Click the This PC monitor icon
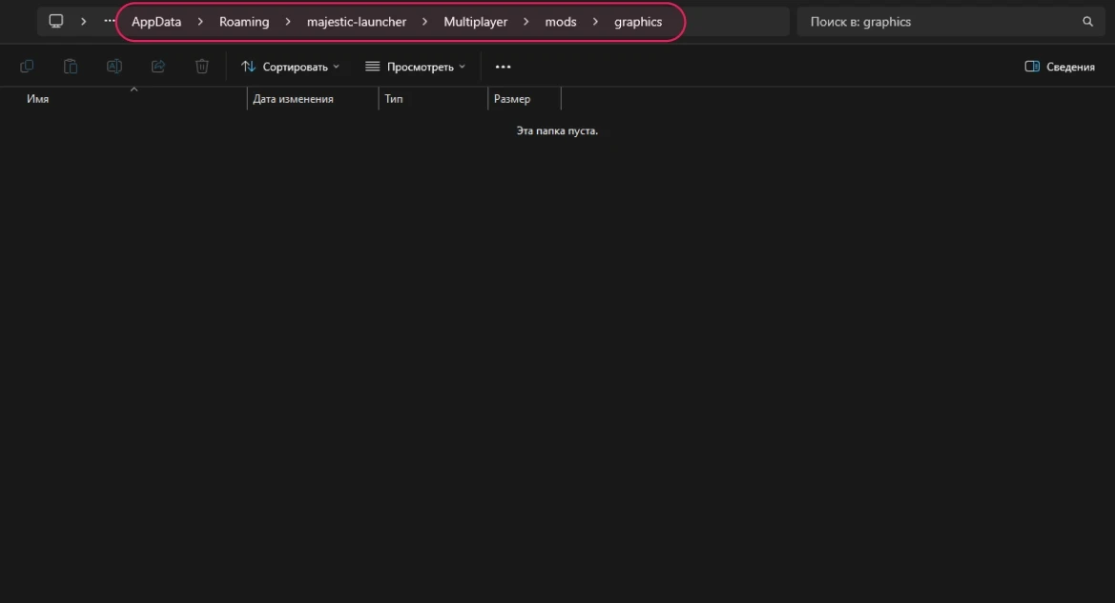The image size is (1115, 603). pos(56,22)
